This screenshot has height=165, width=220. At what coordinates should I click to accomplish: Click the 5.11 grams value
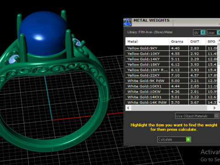(175, 59)
